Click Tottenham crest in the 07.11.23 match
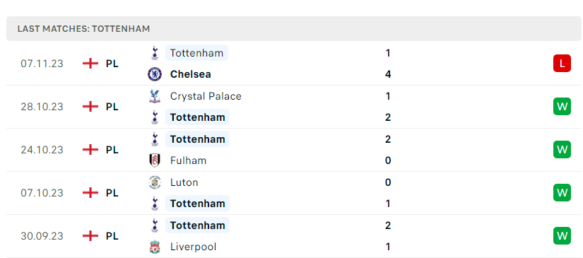Screen dimensions: 583x258 point(155,53)
